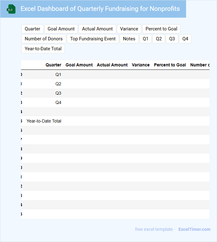This screenshot has height=242, width=217.
Task: Select the Q3 cell in the table
Action: point(58,93)
